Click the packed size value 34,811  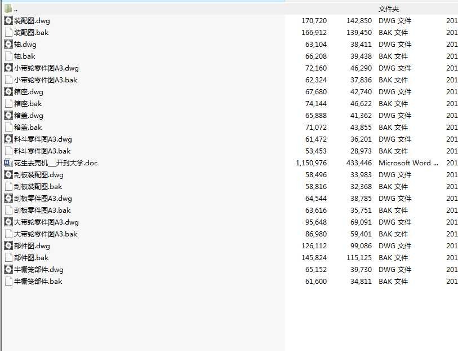[361, 282]
